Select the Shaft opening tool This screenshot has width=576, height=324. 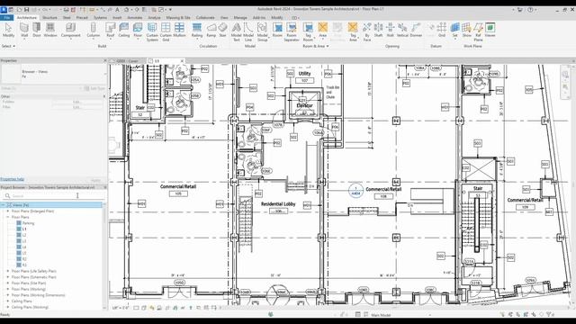click(x=378, y=30)
